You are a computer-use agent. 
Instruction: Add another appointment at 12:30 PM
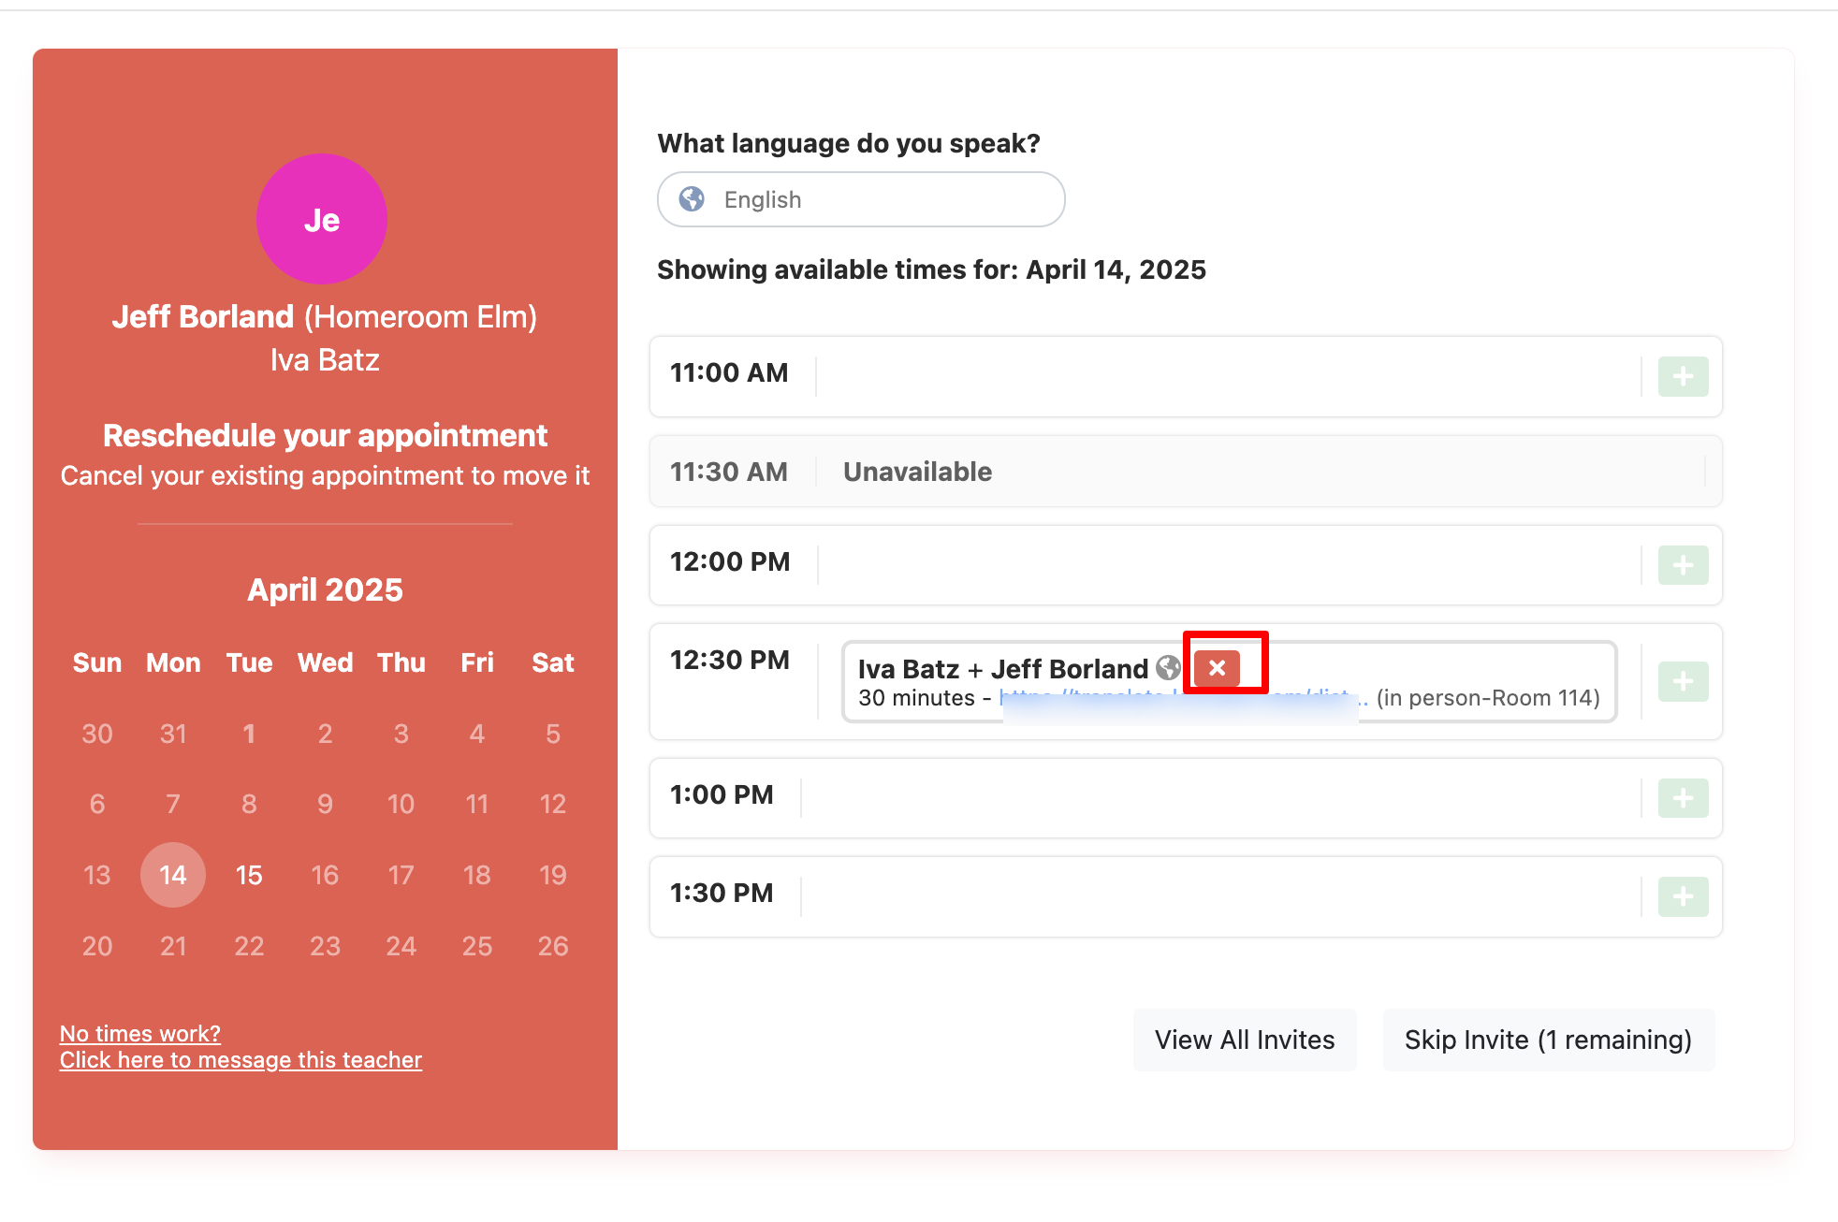(x=1682, y=682)
